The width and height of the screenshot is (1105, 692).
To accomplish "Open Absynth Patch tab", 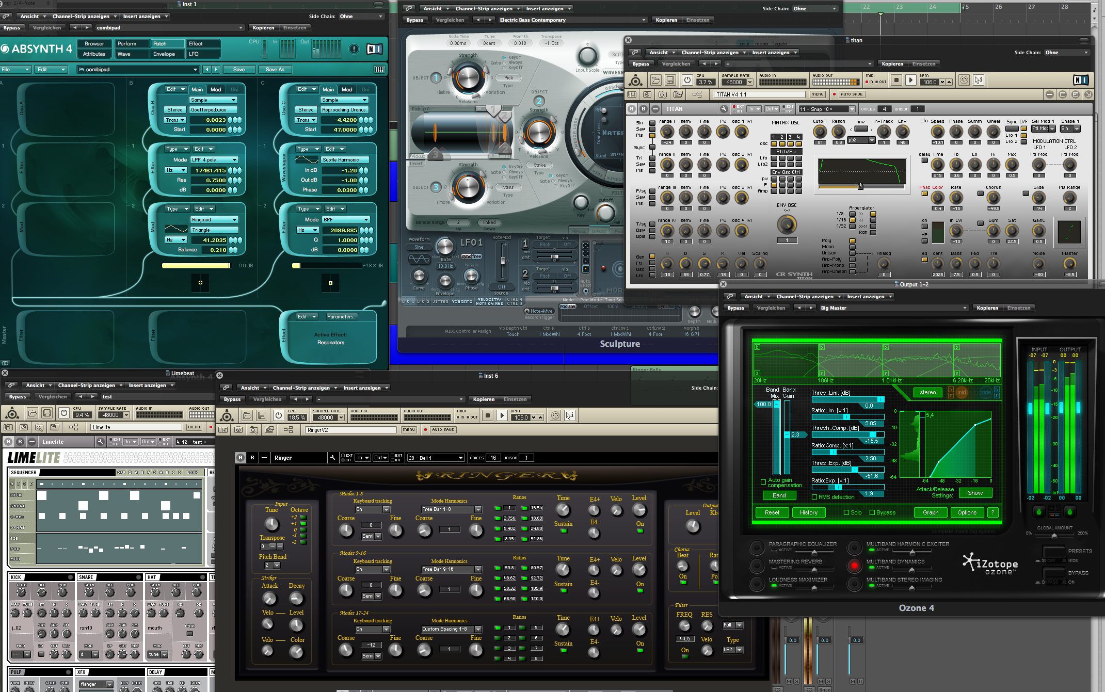I will (x=167, y=44).
